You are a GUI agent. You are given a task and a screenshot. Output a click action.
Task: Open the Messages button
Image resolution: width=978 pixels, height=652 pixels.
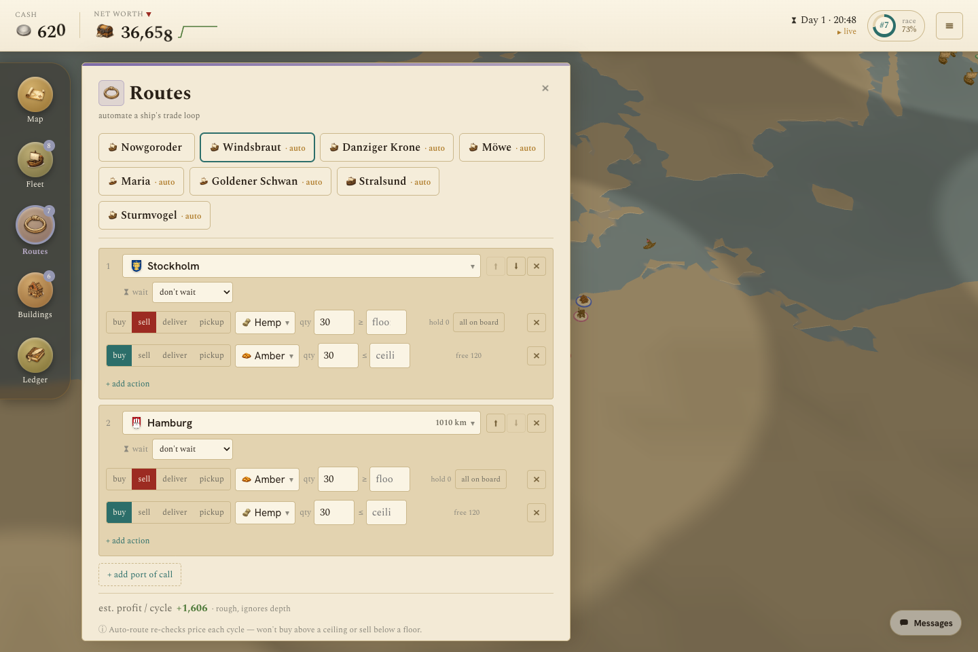pyautogui.click(x=926, y=623)
